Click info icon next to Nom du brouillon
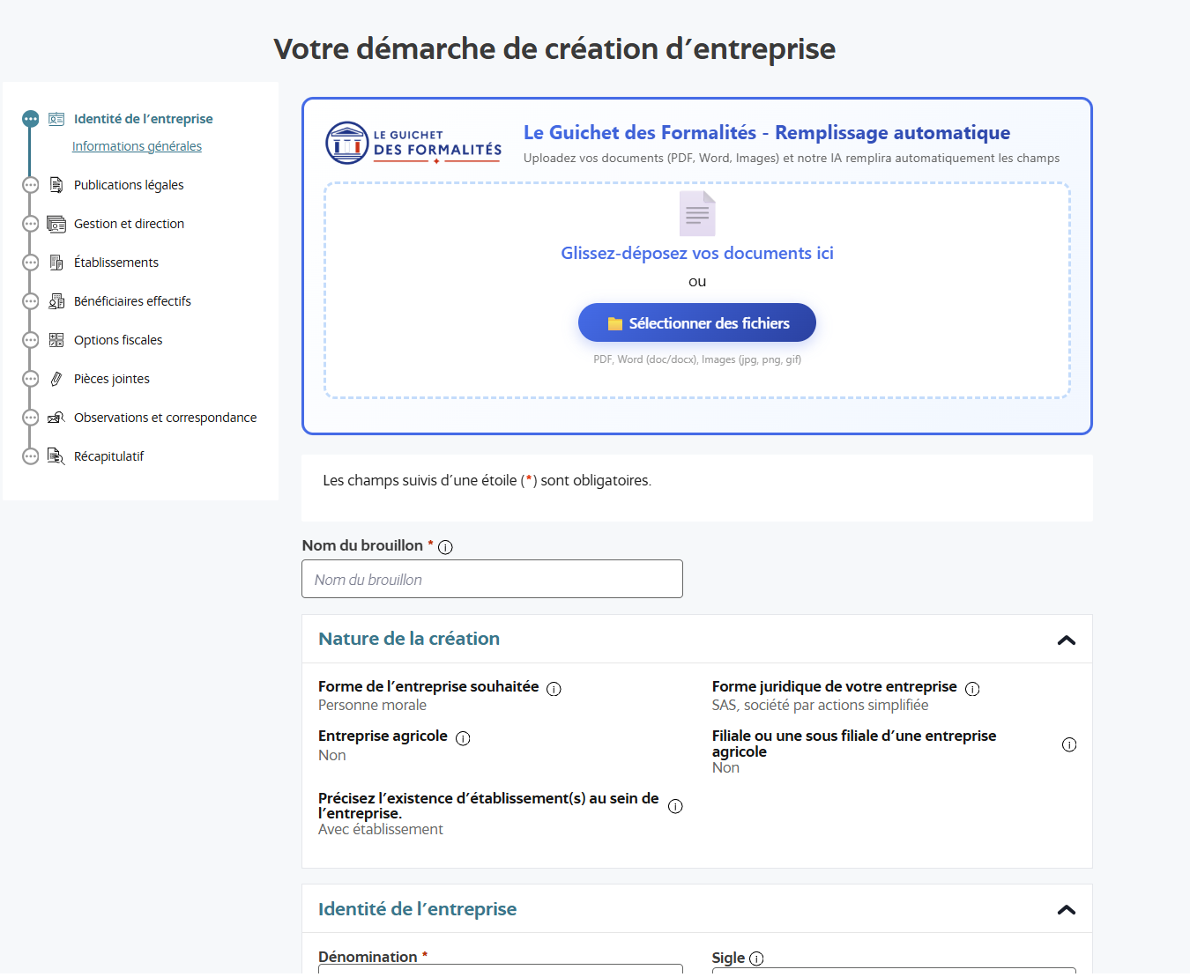The width and height of the screenshot is (1190, 977). coord(445,547)
